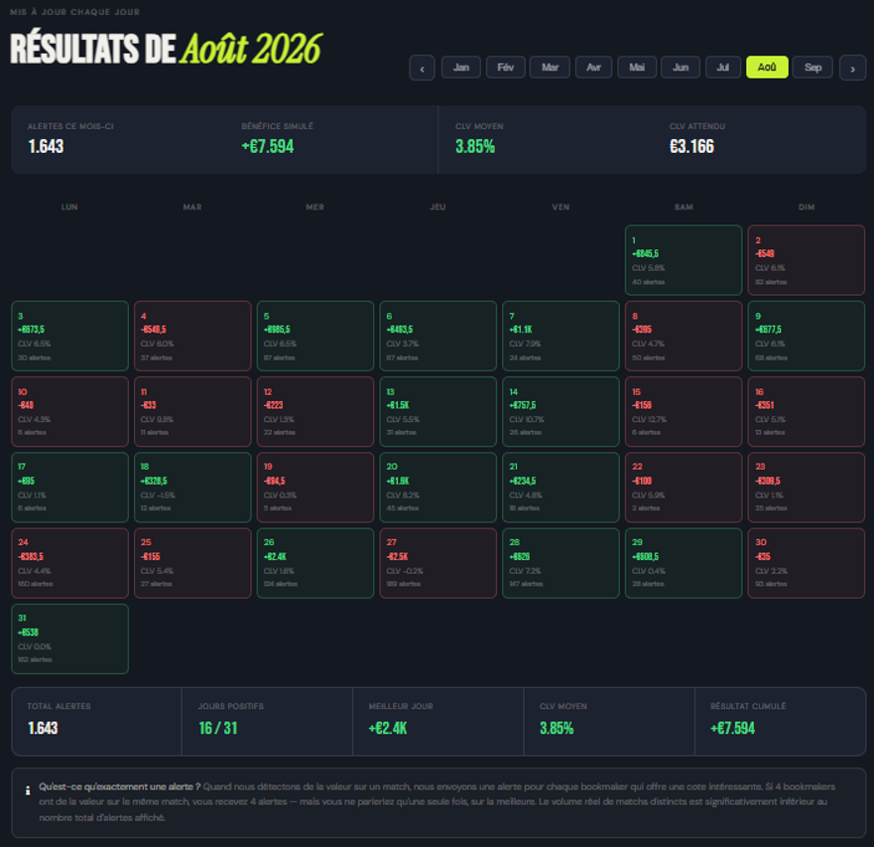The height and width of the screenshot is (847, 874).
Task: Switch to the Sep month tab
Action: coord(812,68)
